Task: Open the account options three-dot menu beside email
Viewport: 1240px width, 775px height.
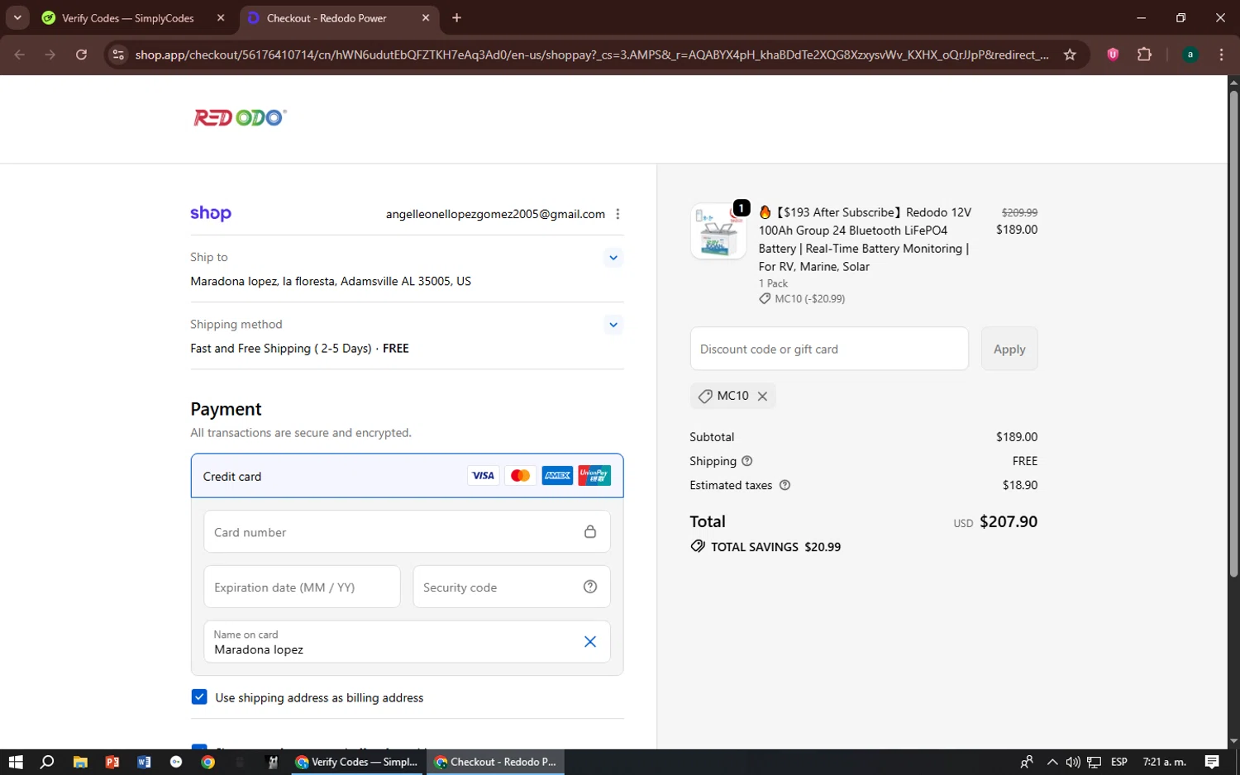Action: pyautogui.click(x=618, y=214)
